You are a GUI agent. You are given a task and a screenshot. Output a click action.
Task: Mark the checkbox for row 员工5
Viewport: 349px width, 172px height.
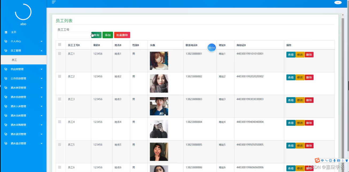pyautogui.click(x=60, y=145)
